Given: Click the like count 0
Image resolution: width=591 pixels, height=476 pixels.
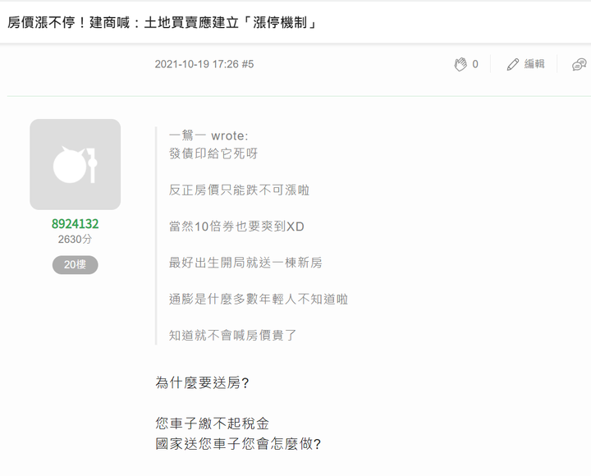Looking at the screenshot, I should tap(475, 65).
